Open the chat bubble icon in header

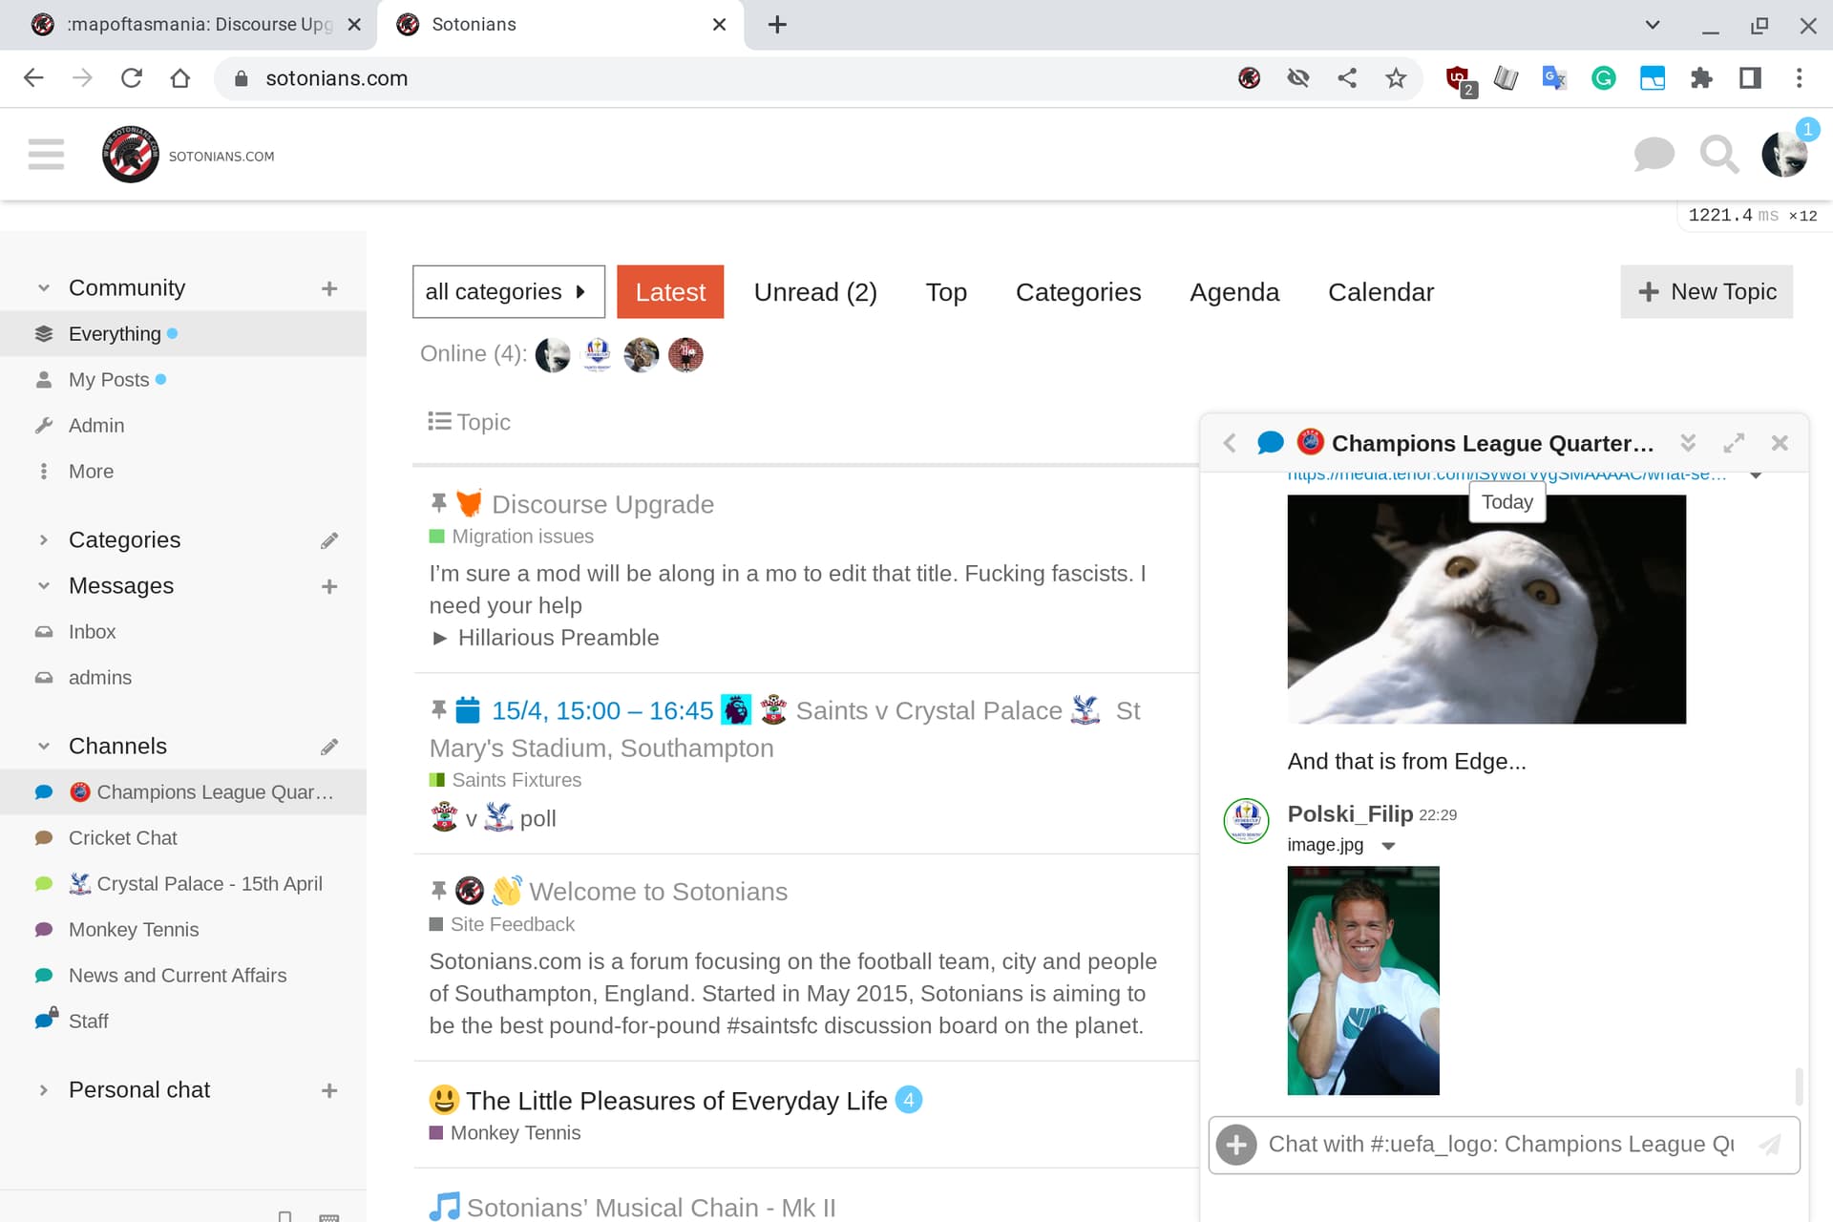[1654, 154]
